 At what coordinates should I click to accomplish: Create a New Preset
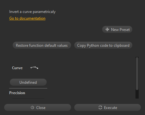117,29
